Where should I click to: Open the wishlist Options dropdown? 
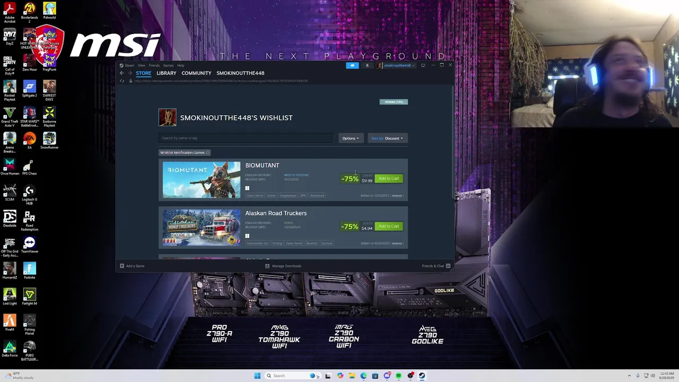click(350, 138)
